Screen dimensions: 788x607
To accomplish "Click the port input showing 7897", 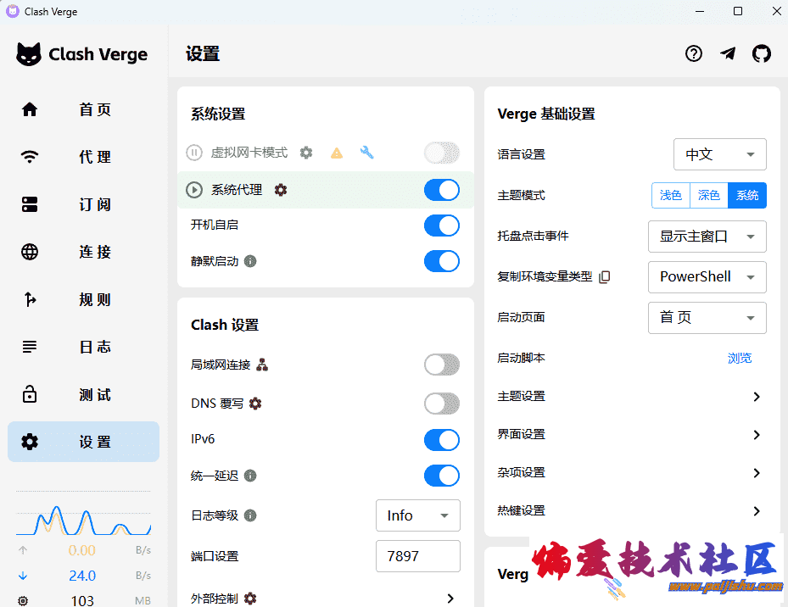I will [417, 556].
